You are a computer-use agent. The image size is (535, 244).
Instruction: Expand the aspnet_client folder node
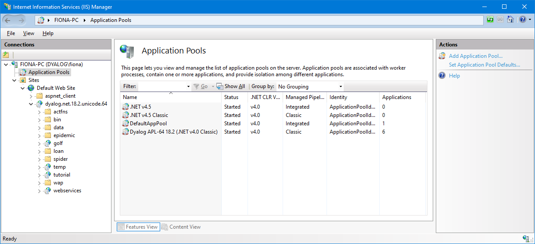click(31, 96)
